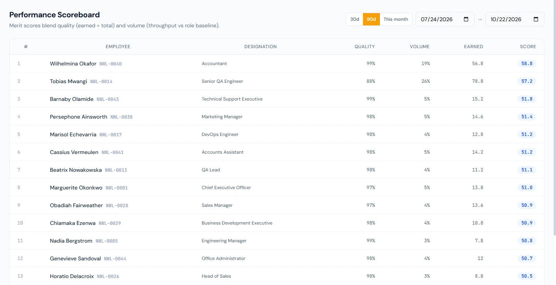
Task: Click the score badge 58.8
Action: (x=527, y=64)
